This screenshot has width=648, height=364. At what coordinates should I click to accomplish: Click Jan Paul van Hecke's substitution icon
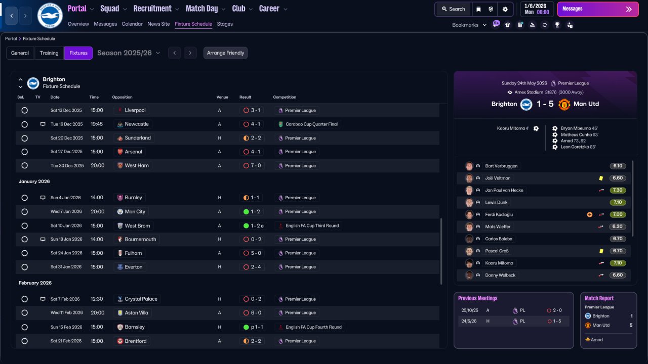601,190
